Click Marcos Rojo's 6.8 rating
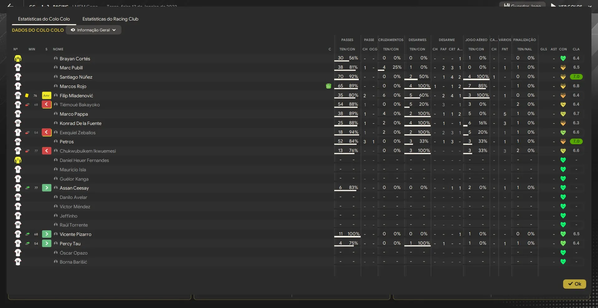Screen dimensions: 598x308 click(x=576, y=86)
